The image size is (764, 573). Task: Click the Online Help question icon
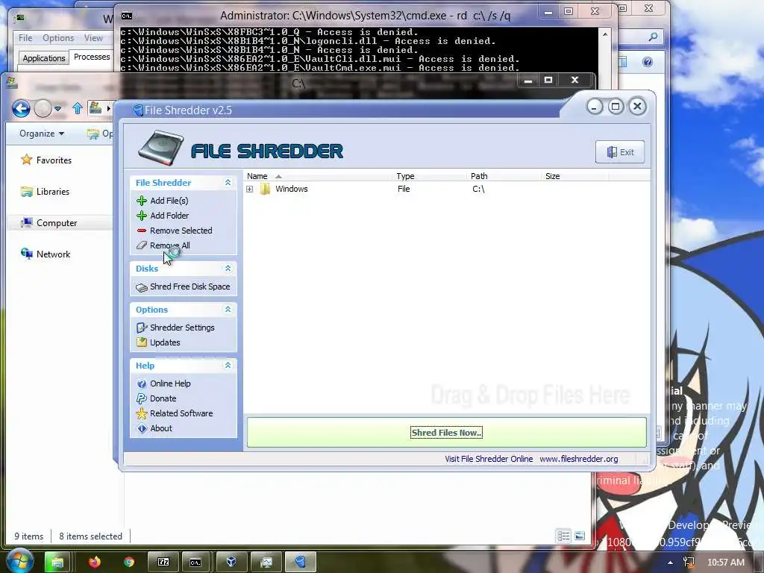142,383
